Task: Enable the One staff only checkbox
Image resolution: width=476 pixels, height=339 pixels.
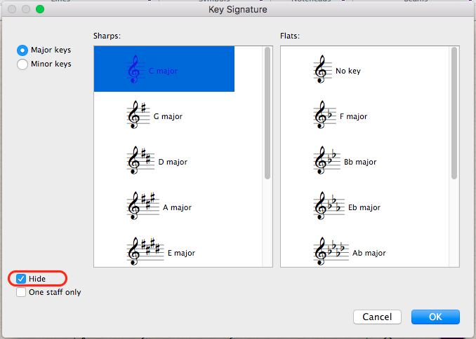Action: (21, 293)
